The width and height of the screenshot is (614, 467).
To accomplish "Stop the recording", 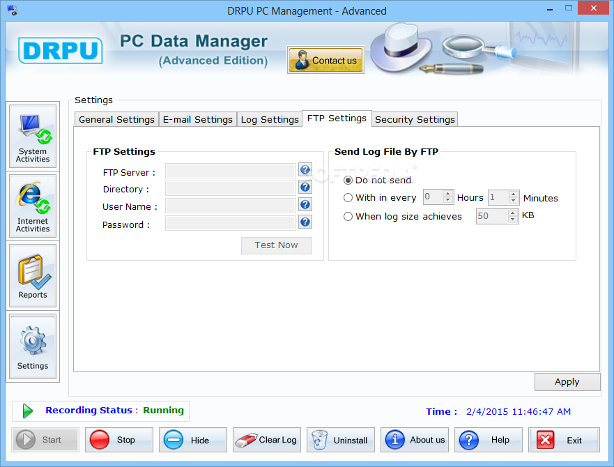I will (x=119, y=440).
